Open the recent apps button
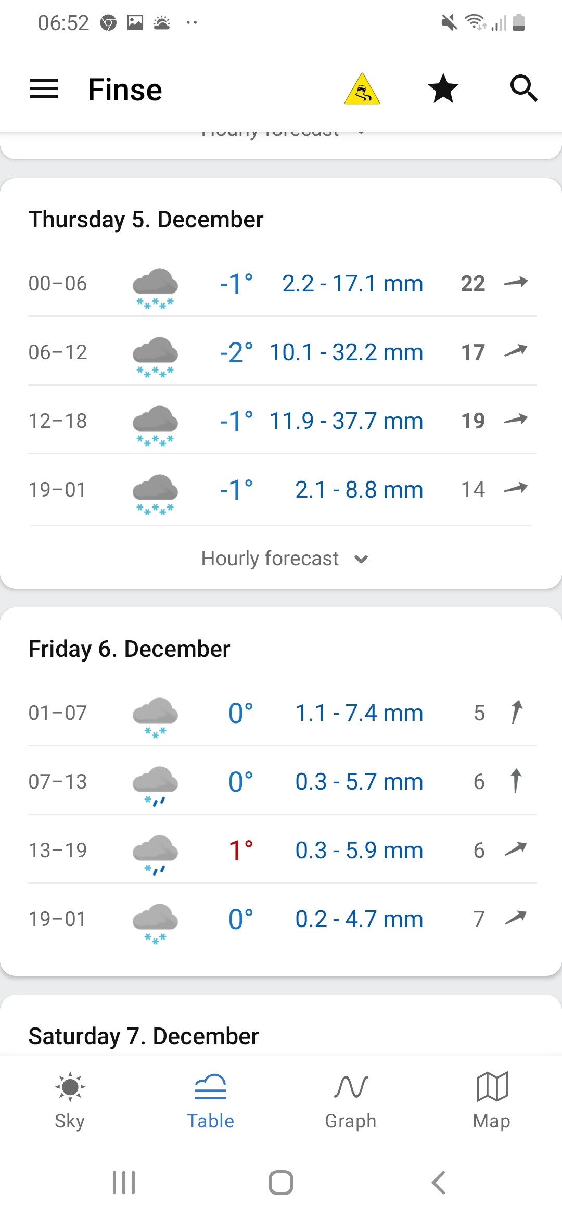562x1218 pixels. (x=124, y=1182)
